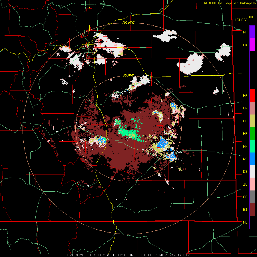Click the 'HYDROMETEOR CLASSIFICATION' title text
This screenshot has height=257, width=257.
coord(100,255)
